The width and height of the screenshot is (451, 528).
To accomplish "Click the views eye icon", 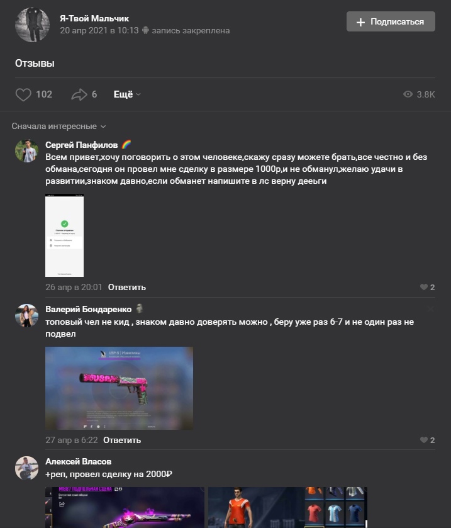I will coord(408,94).
